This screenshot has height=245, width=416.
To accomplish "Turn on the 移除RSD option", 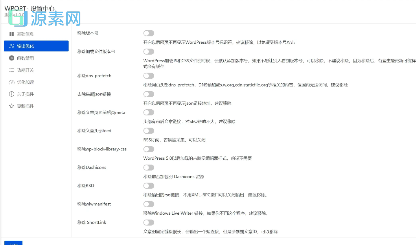I will coord(148,186).
